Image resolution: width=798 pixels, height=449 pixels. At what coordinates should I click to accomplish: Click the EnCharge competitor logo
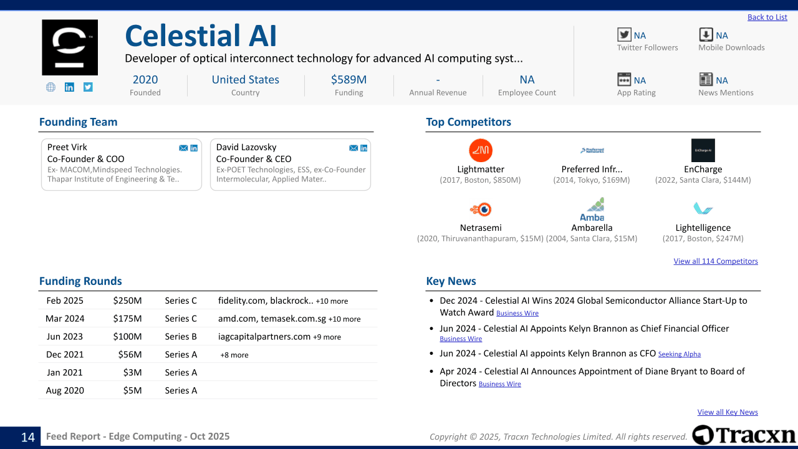(703, 150)
